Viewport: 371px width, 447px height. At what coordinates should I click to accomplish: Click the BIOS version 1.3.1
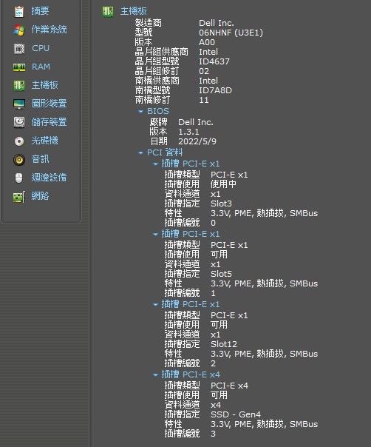coord(188,132)
